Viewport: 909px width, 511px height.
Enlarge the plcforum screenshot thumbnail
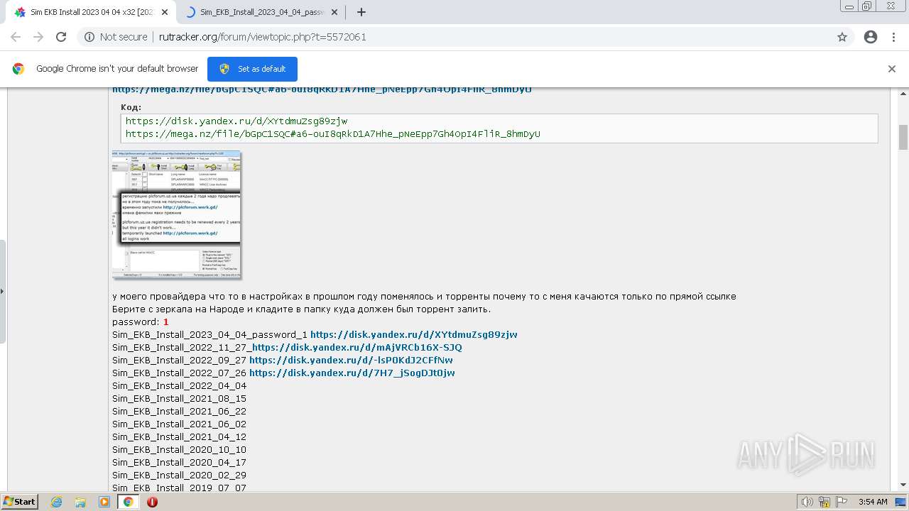click(x=177, y=215)
